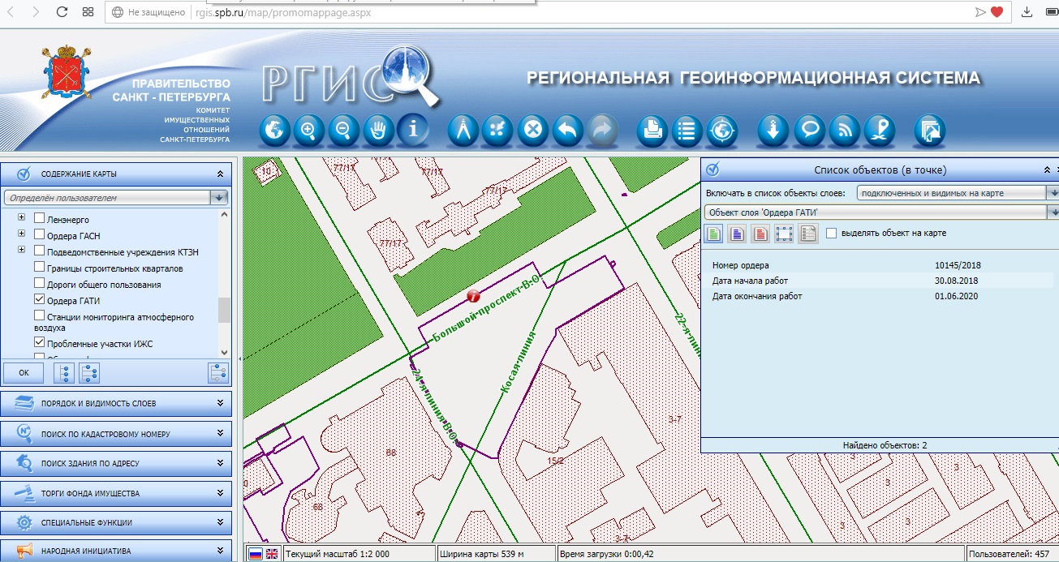Viewport: 1059px width, 562px height.
Task: Activate the object info tool
Action: coord(413,130)
